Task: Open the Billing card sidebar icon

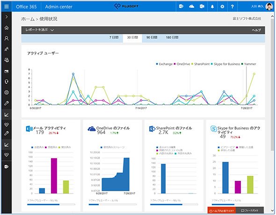Action: pyautogui.click(x=7, y=72)
